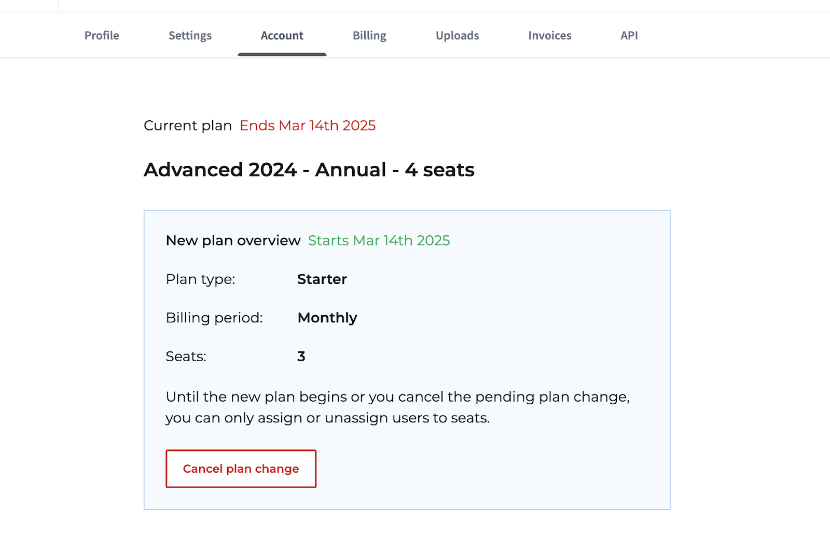Open the Profile tab
The height and width of the screenshot is (539, 830).
pos(102,35)
